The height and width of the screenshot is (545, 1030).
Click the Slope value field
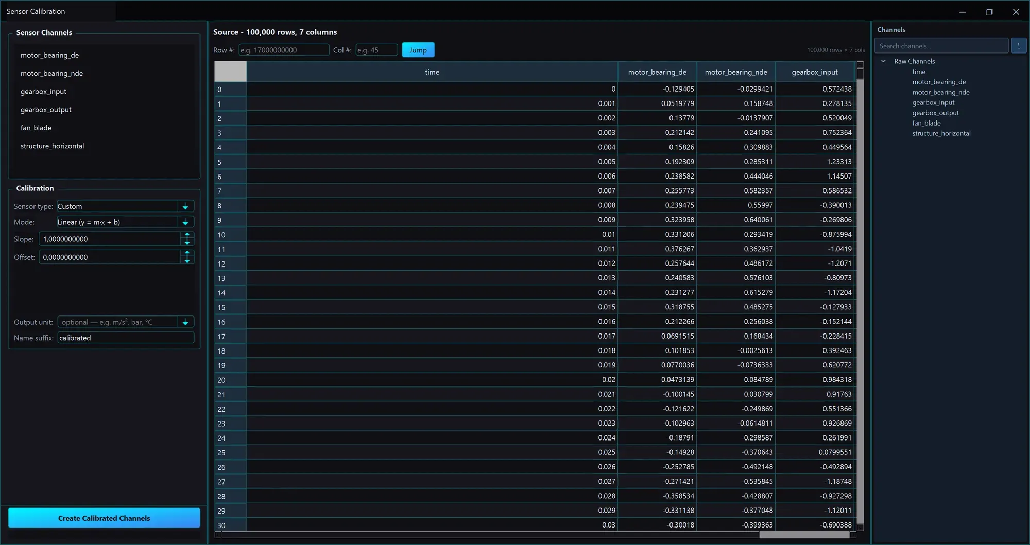(110, 239)
